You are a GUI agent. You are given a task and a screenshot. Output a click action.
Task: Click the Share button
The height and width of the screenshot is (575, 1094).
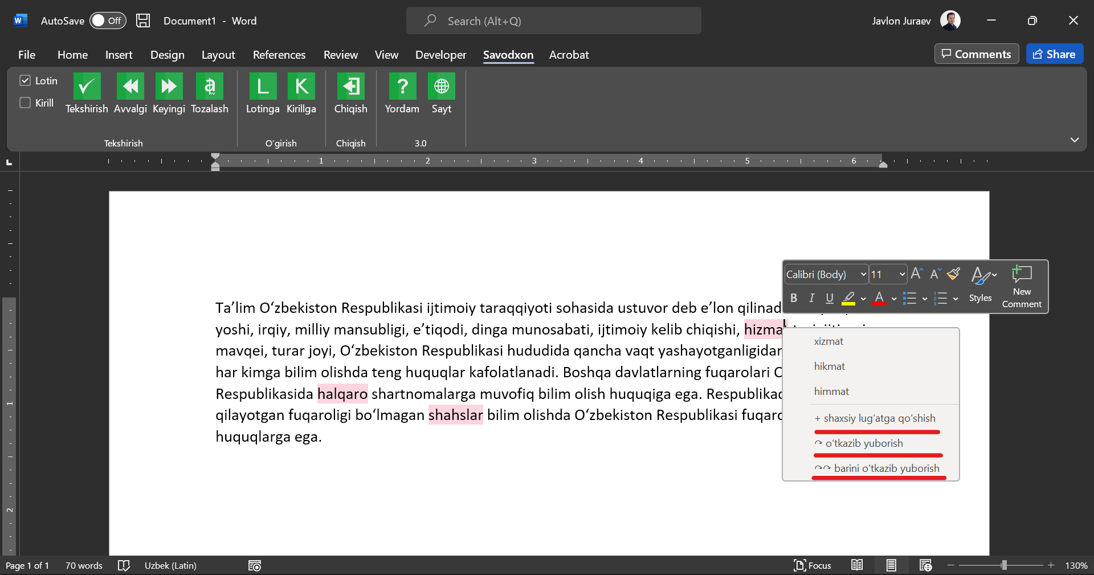(1054, 54)
